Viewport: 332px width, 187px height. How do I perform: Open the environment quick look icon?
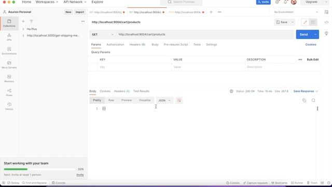coord(326,12)
